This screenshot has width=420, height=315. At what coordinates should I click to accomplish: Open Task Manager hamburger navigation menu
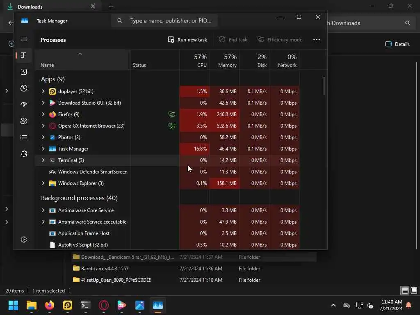pyautogui.click(x=24, y=39)
